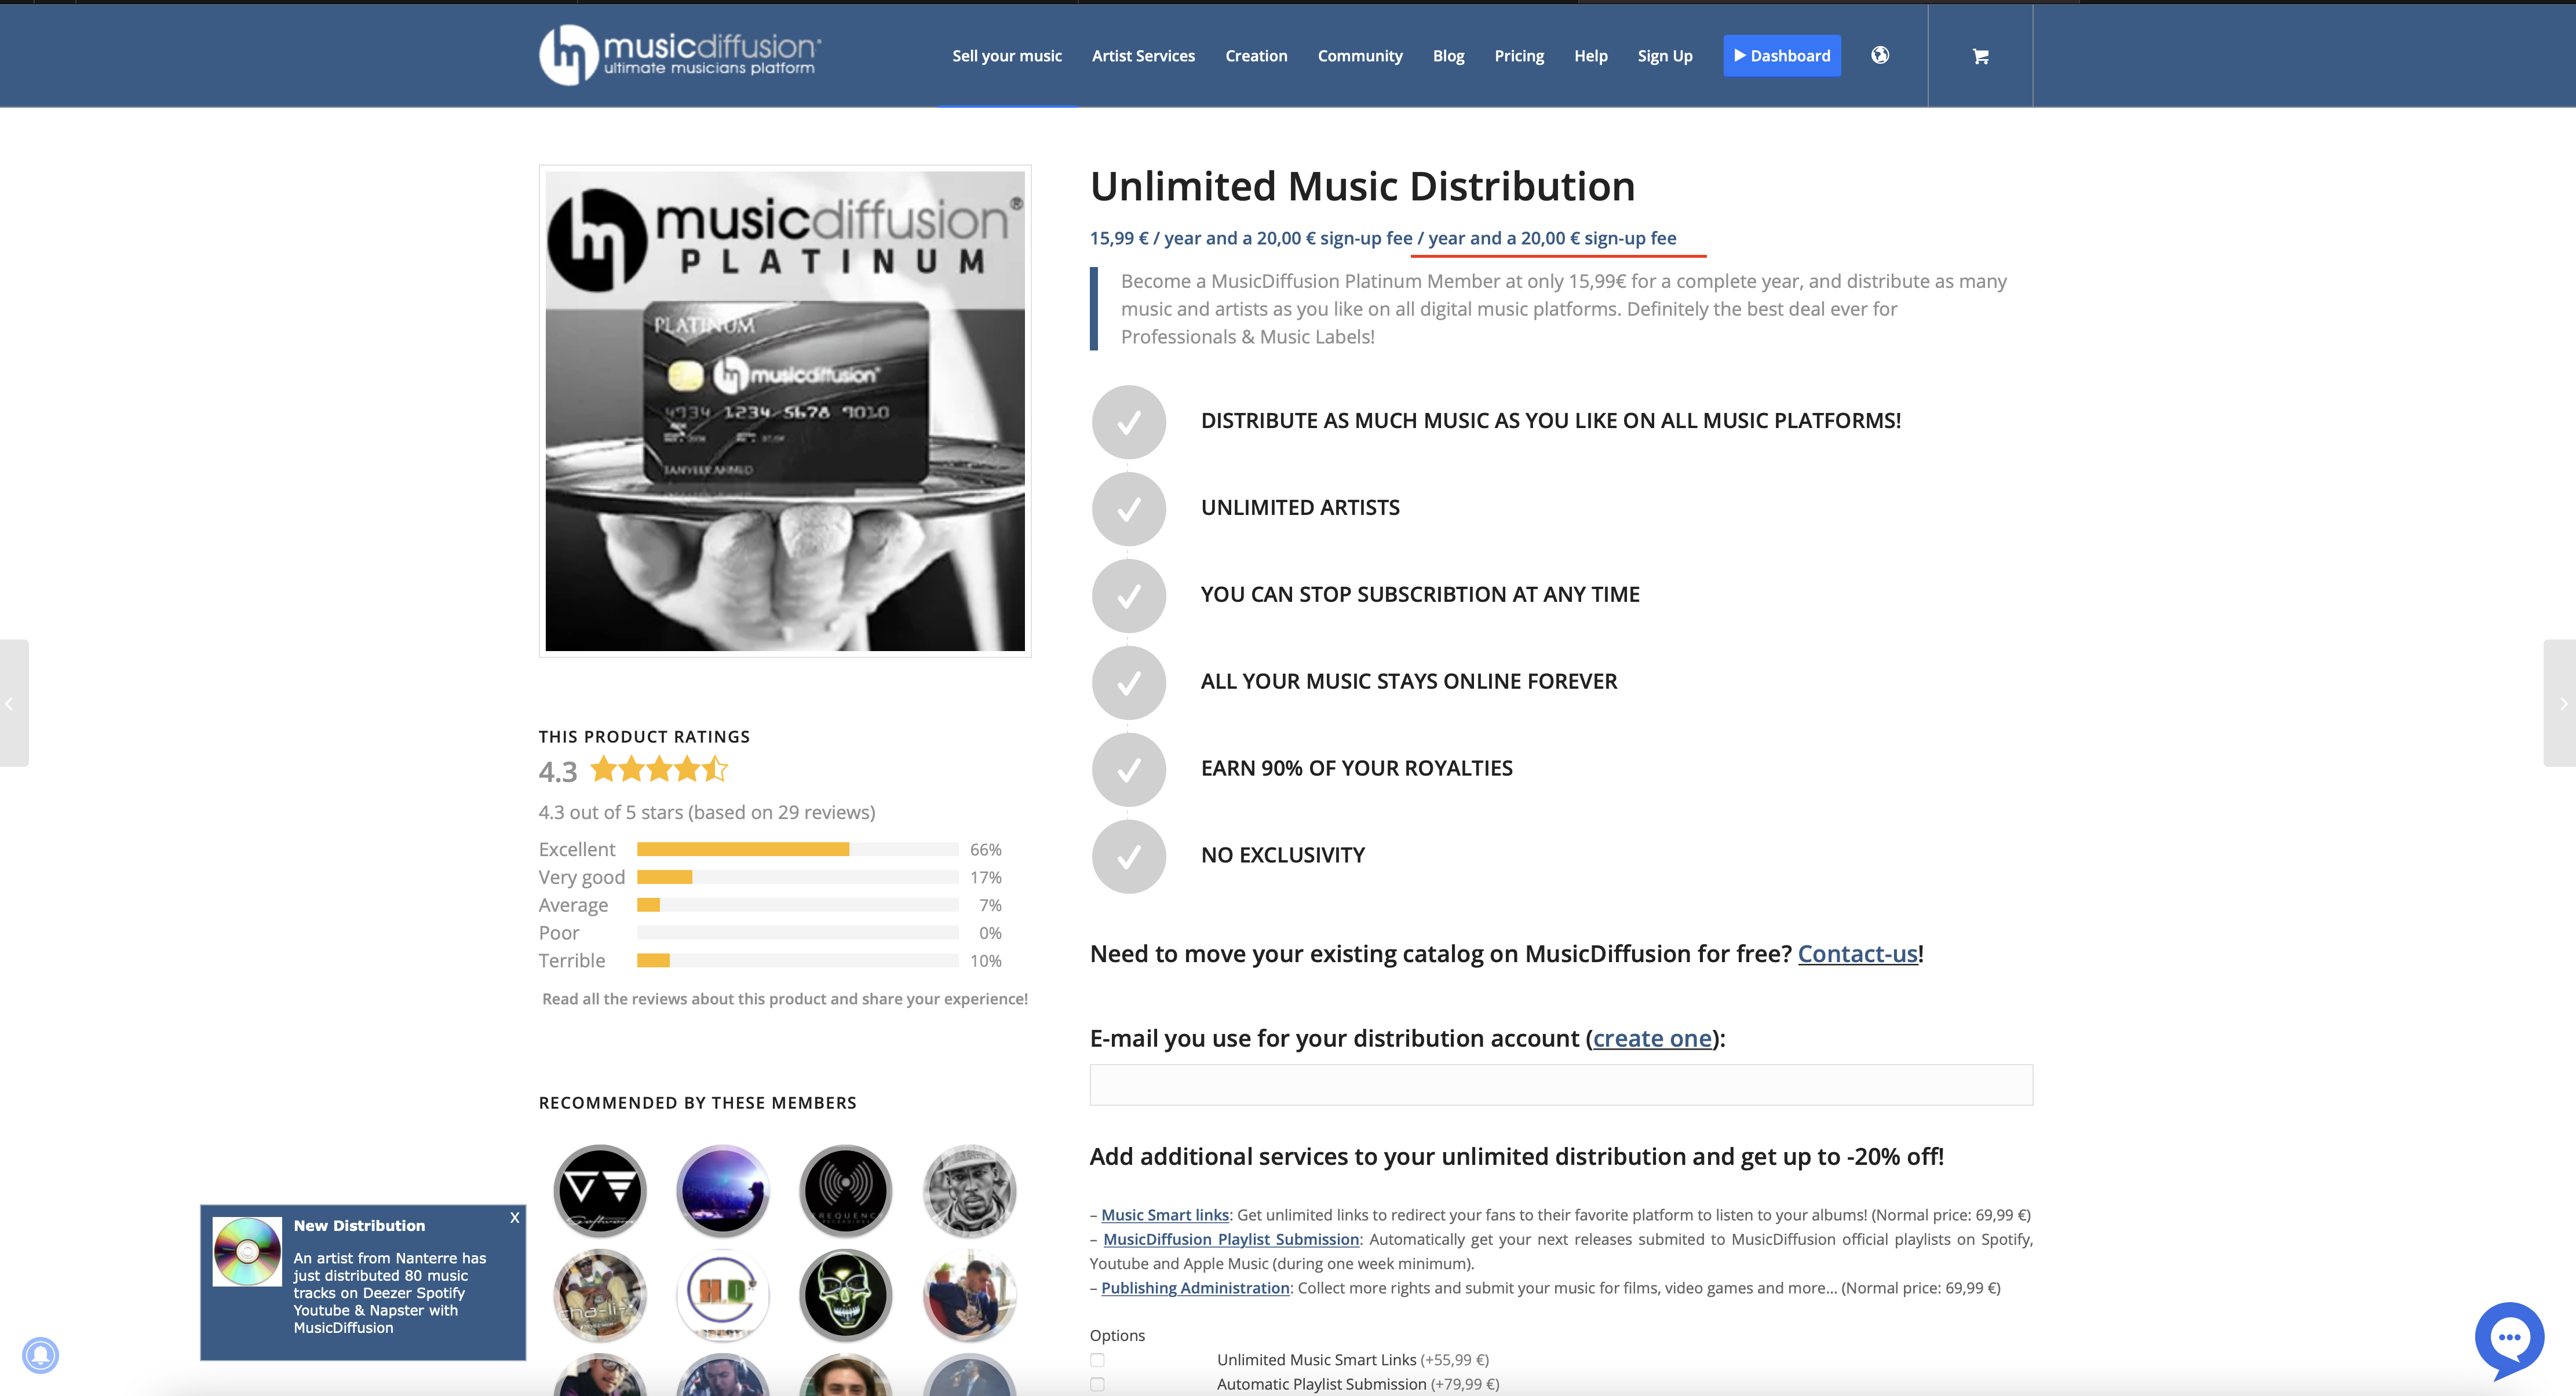Enable Unlimited Music Smart Links option
This screenshot has width=2576, height=1396.
pyautogui.click(x=1097, y=1360)
